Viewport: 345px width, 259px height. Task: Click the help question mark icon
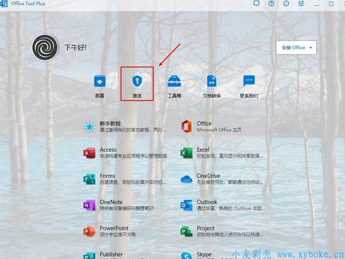pos(271,4)
